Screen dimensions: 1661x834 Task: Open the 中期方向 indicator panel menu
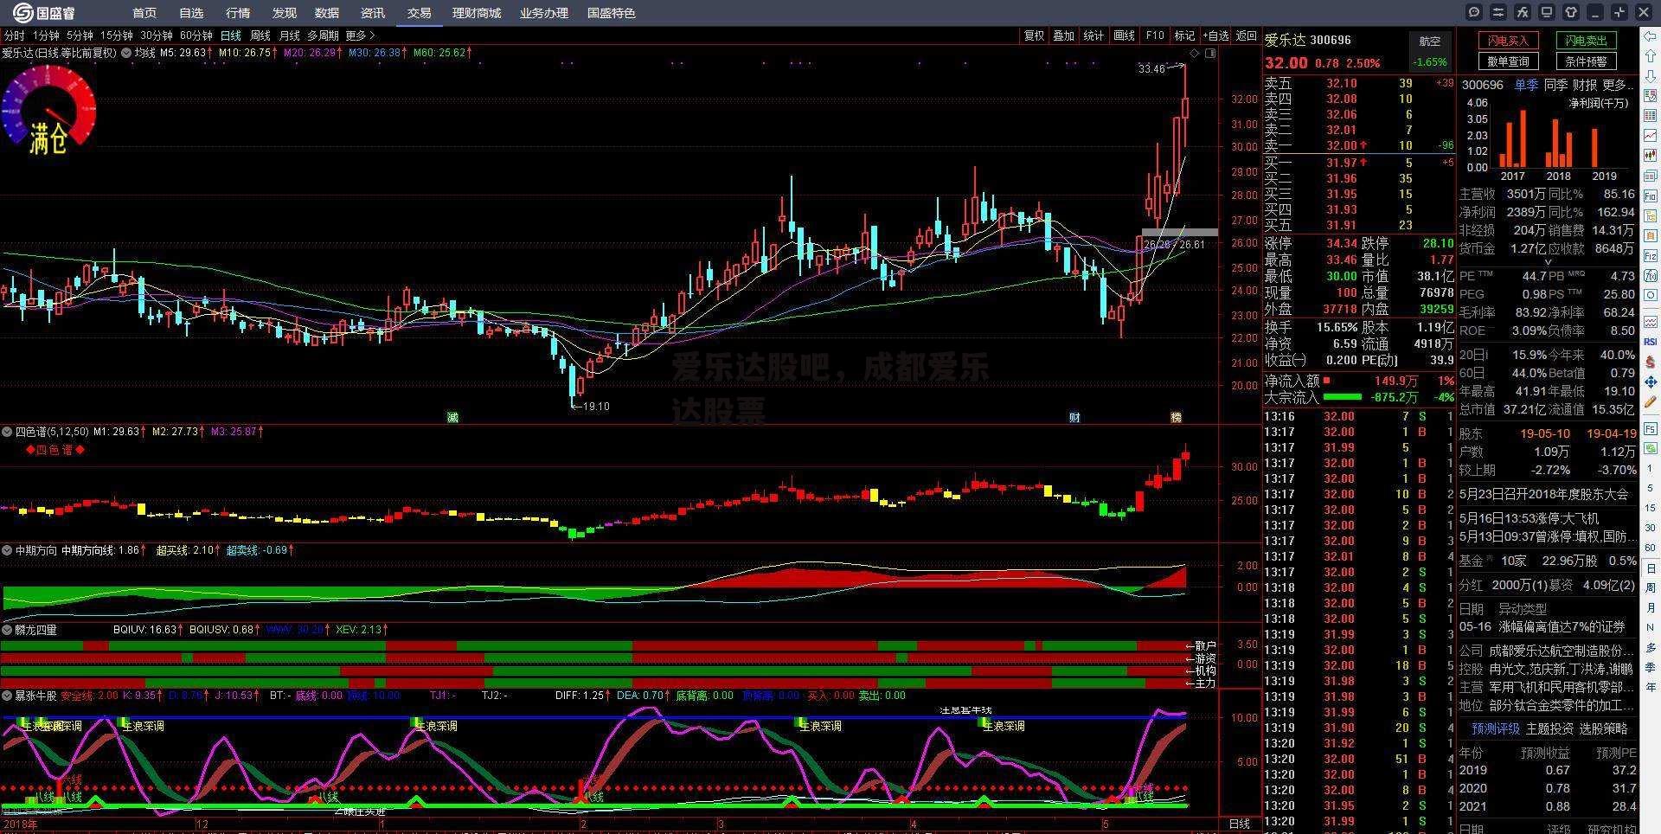[x=7, y=550]
